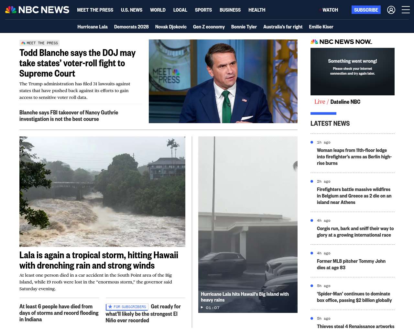Click the '01:07' video duration
The image size is (414, 331).
pyautogui.click(x=212, y=308)
